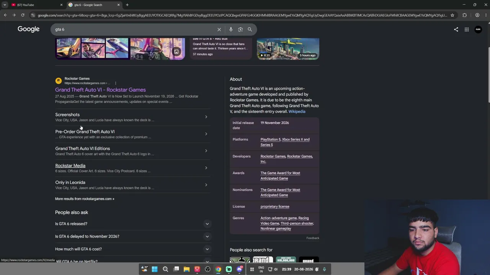Open the weather widget showing 30°

[x=145, y=269]
